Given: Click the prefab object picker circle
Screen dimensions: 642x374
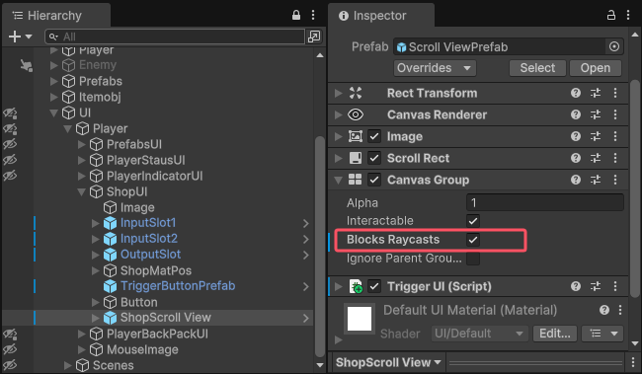Looking at the screenshot, I should pyautogui.click(x=614, y=46).
